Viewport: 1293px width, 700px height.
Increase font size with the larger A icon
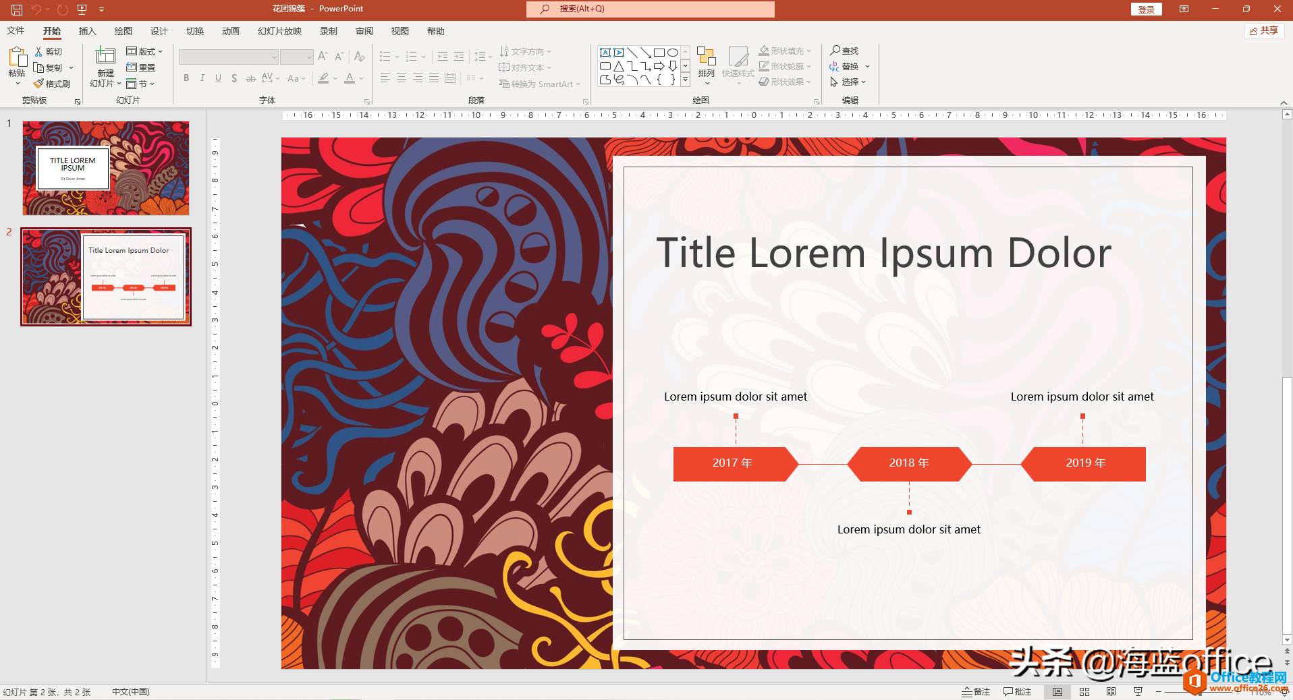(x=323, y=57)
